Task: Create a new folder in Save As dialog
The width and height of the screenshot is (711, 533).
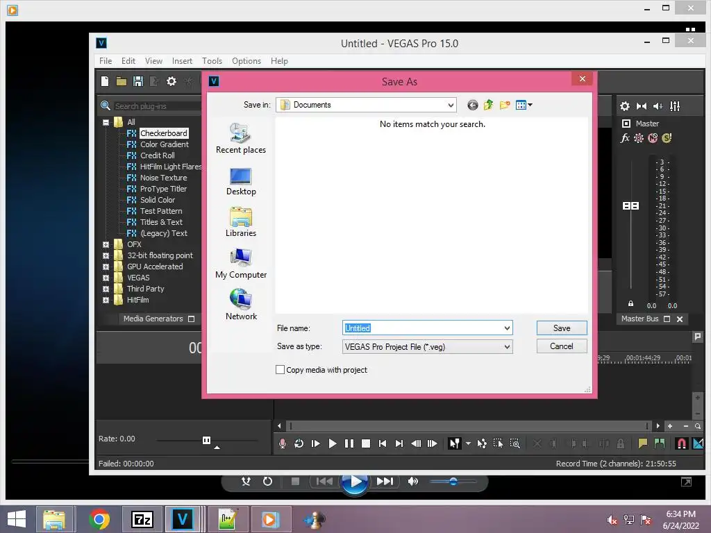Action: coord(505,105)
